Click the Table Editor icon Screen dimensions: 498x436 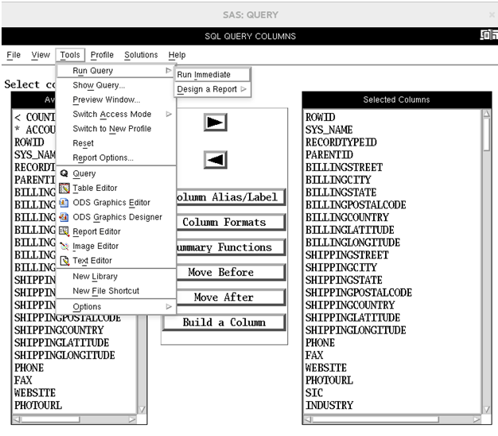pos(64,188)
